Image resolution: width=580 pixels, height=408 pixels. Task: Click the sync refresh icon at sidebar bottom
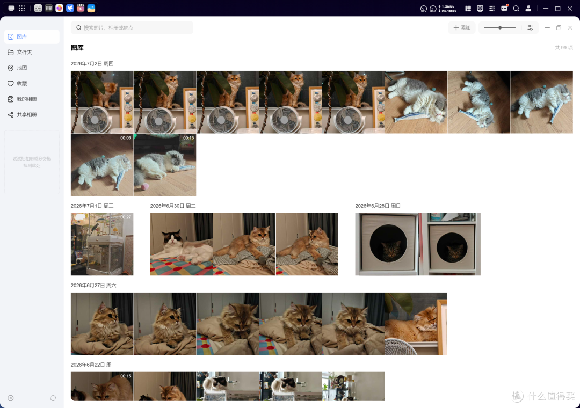click(53, 398)
